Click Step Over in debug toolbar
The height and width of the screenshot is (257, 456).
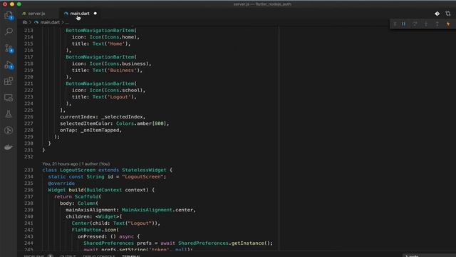pos(415,24)
